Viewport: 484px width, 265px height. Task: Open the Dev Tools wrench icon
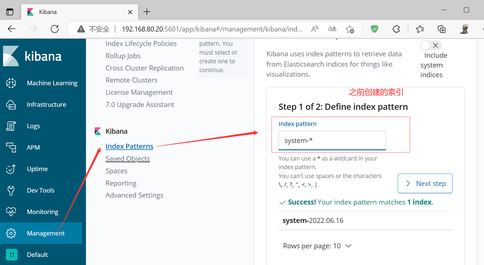[x=11, y=190]
